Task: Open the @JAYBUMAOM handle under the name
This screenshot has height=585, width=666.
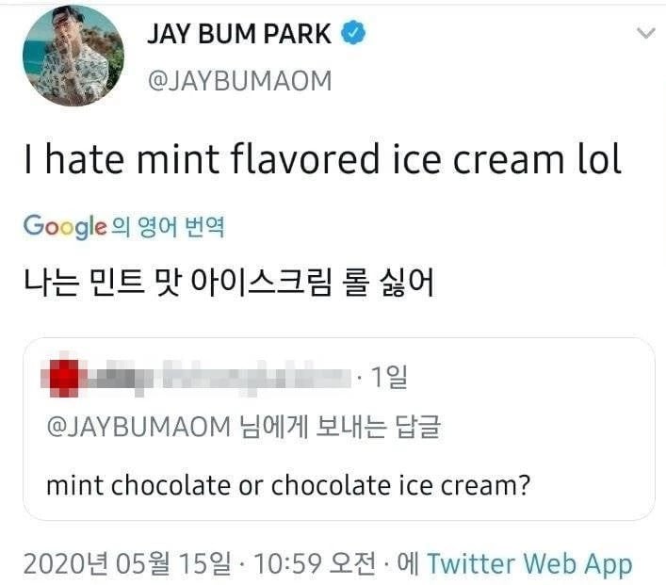Action: [x=239, y=81]
